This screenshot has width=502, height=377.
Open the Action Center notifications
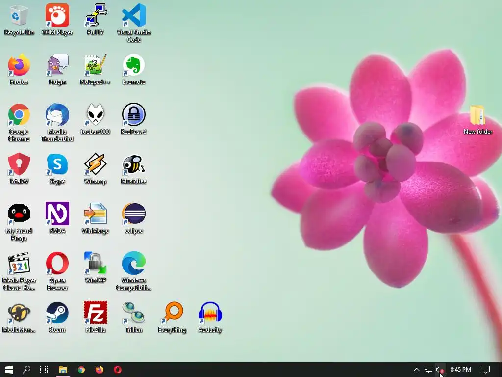(x=486, y=370)
